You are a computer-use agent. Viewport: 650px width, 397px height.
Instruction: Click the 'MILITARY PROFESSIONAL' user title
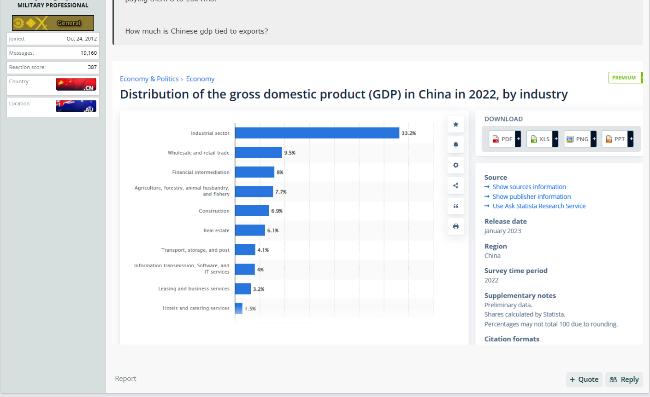coord(53,6)
